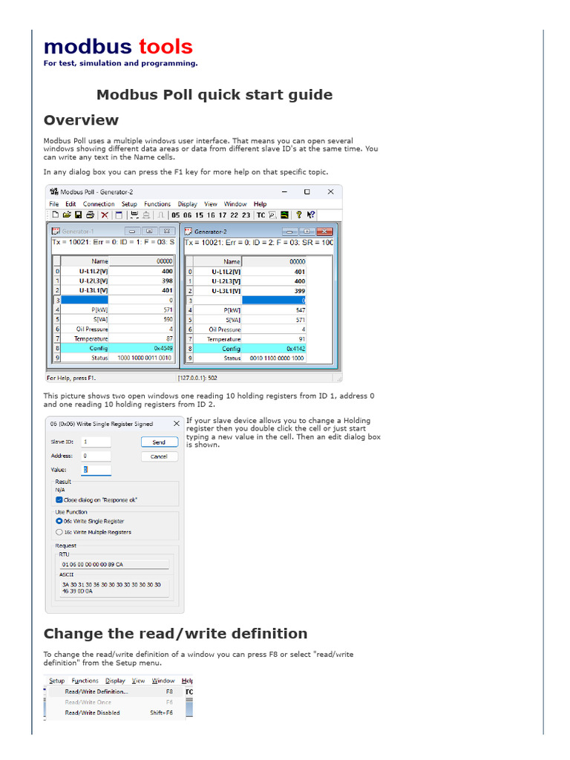
Task: Click Config value 0x4549 in Generator-1
Action: pyautogui.click(x=141, y=348)
